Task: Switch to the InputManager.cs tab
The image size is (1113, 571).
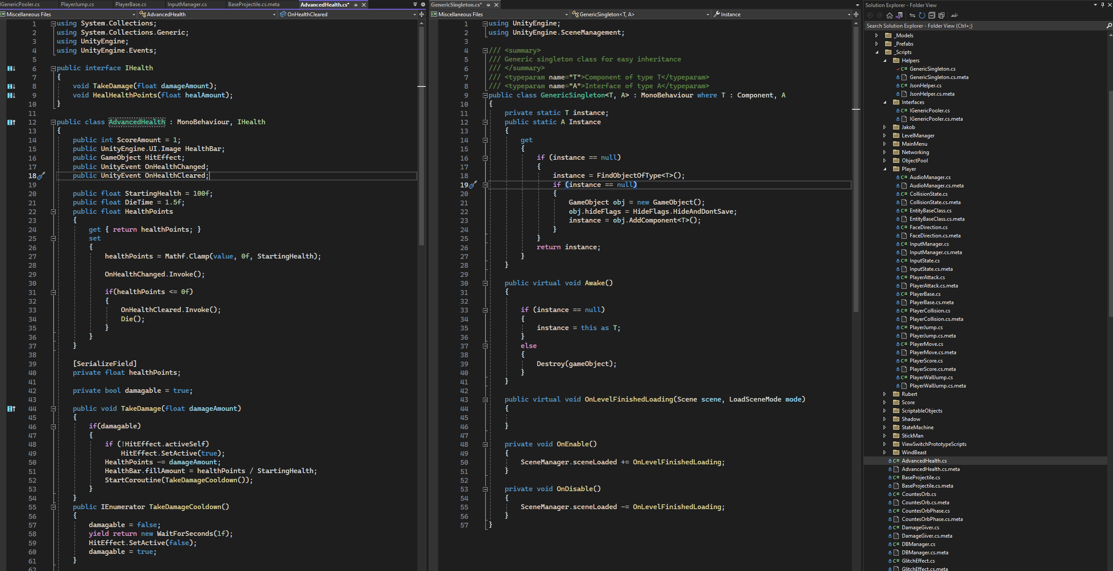Action: click(187, 4)
